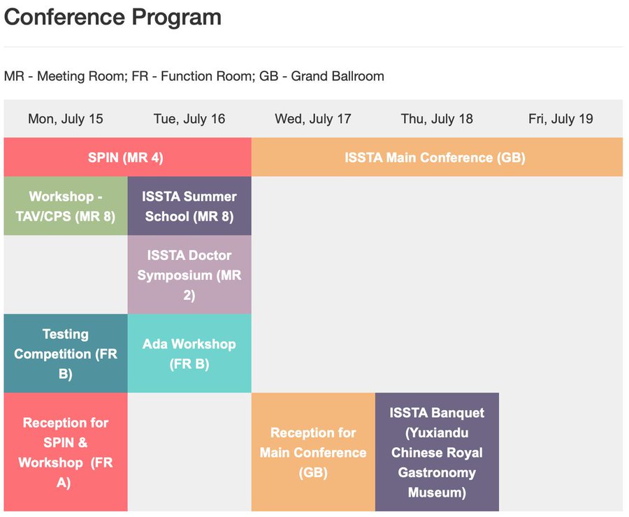The height and width of the screenshot is (517, 629).
Task: Select the Tue, July 16 column header
Action: click(189, 119)
